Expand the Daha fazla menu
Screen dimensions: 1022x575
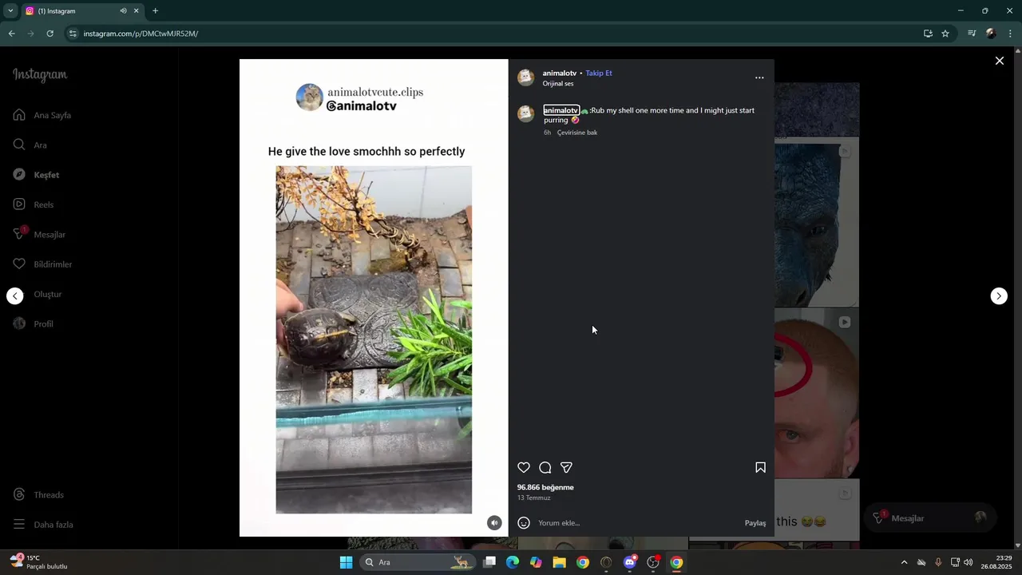pos(43,525)
